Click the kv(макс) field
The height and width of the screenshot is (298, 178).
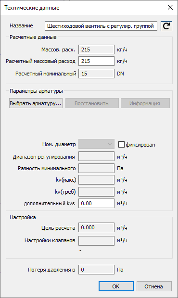96,180
